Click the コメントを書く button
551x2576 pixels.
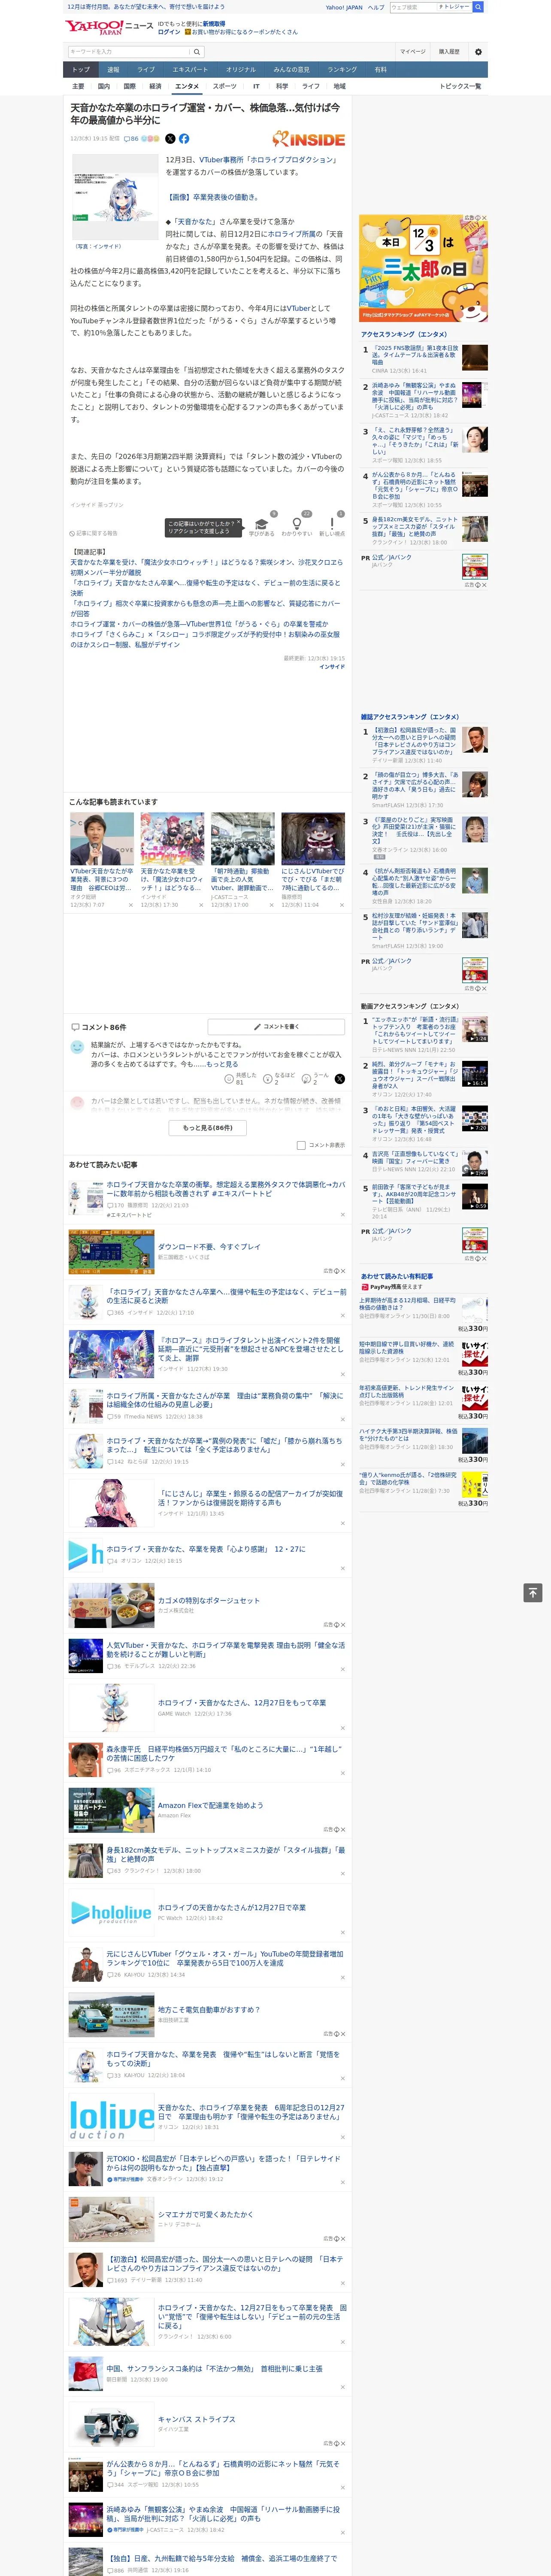277,1027
